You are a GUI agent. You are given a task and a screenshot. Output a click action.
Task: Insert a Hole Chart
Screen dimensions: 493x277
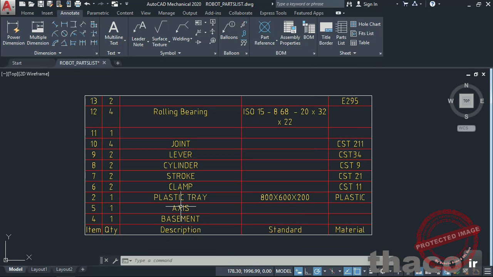tap(366, 24)
